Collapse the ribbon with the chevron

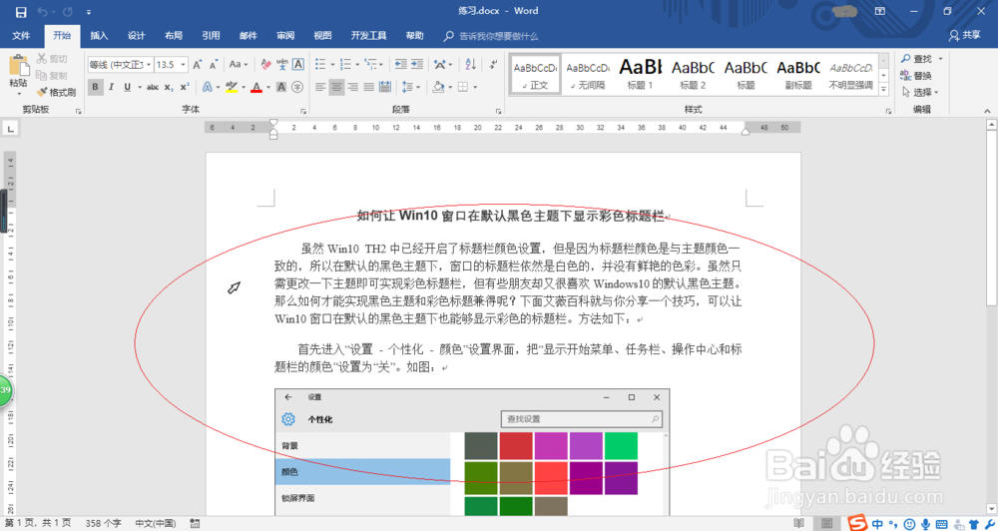point(987,111)
